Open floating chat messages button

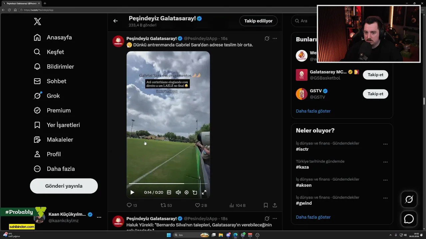(x=409, y=219)
